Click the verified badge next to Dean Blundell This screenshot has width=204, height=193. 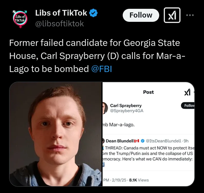143,141
